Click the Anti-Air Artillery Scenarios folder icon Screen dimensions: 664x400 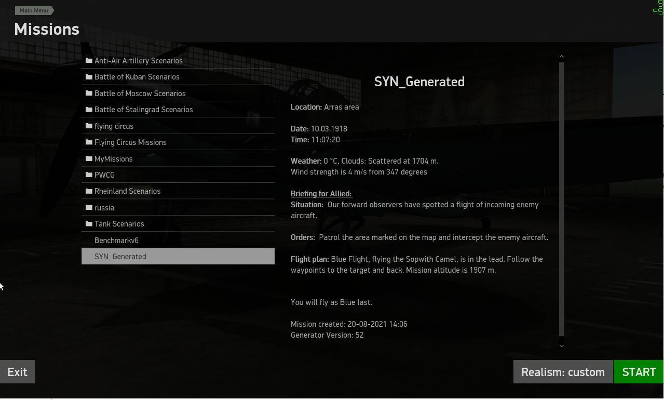click(89, 60)
